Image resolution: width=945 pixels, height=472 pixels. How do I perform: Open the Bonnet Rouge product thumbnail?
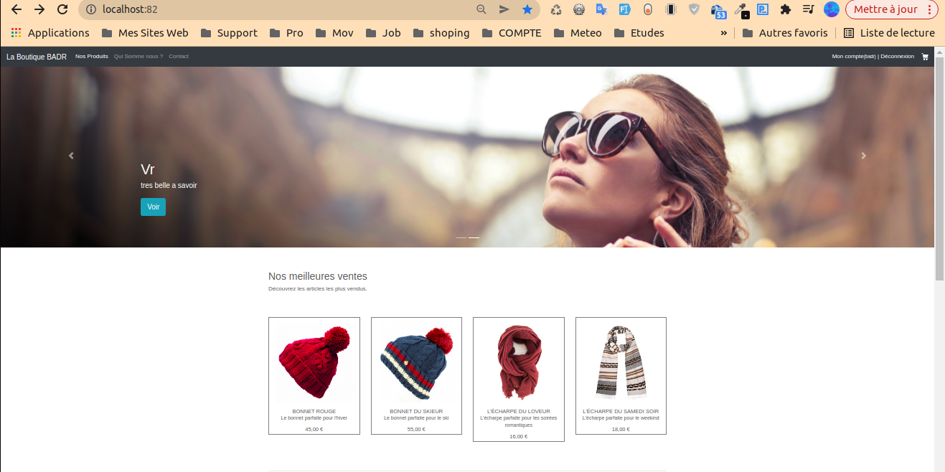314,362
